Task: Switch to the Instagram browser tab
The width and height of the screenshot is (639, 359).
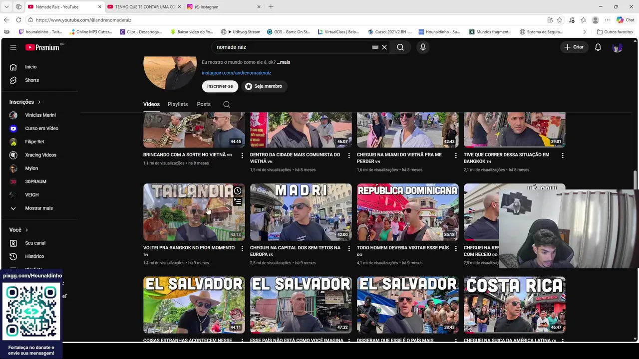Action: [224, 6]
